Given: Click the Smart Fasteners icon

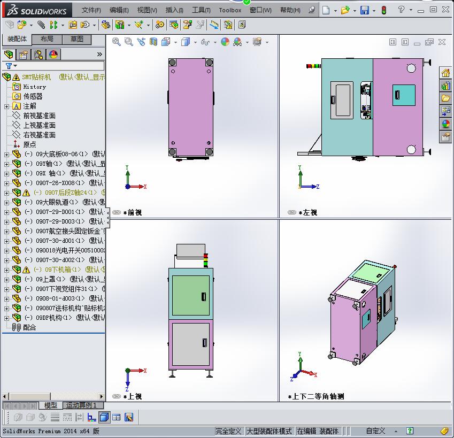Looking at the screenshot, I should point(73,25).
